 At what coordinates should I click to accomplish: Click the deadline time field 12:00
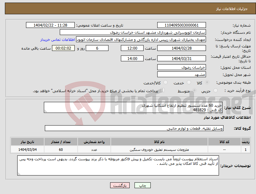(132, 48)
